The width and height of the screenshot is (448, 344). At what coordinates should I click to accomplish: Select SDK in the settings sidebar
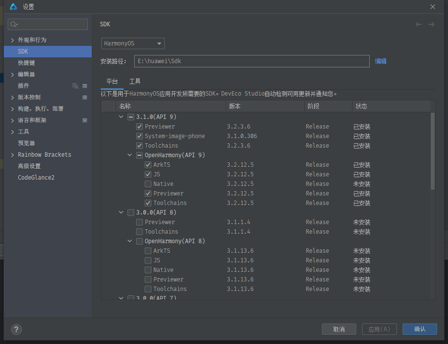[48, 52]
